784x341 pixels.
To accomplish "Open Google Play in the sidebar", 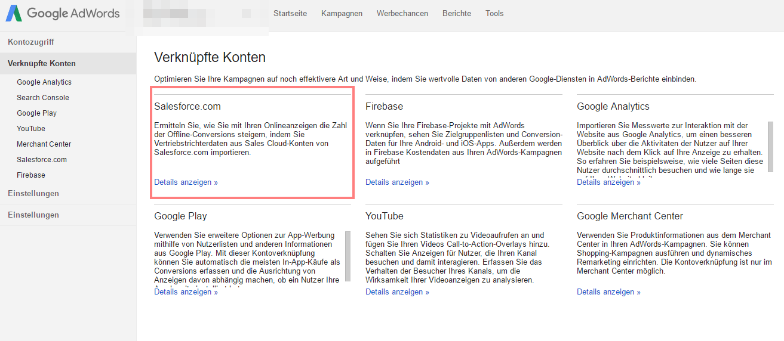I will [x=37, y=113].
